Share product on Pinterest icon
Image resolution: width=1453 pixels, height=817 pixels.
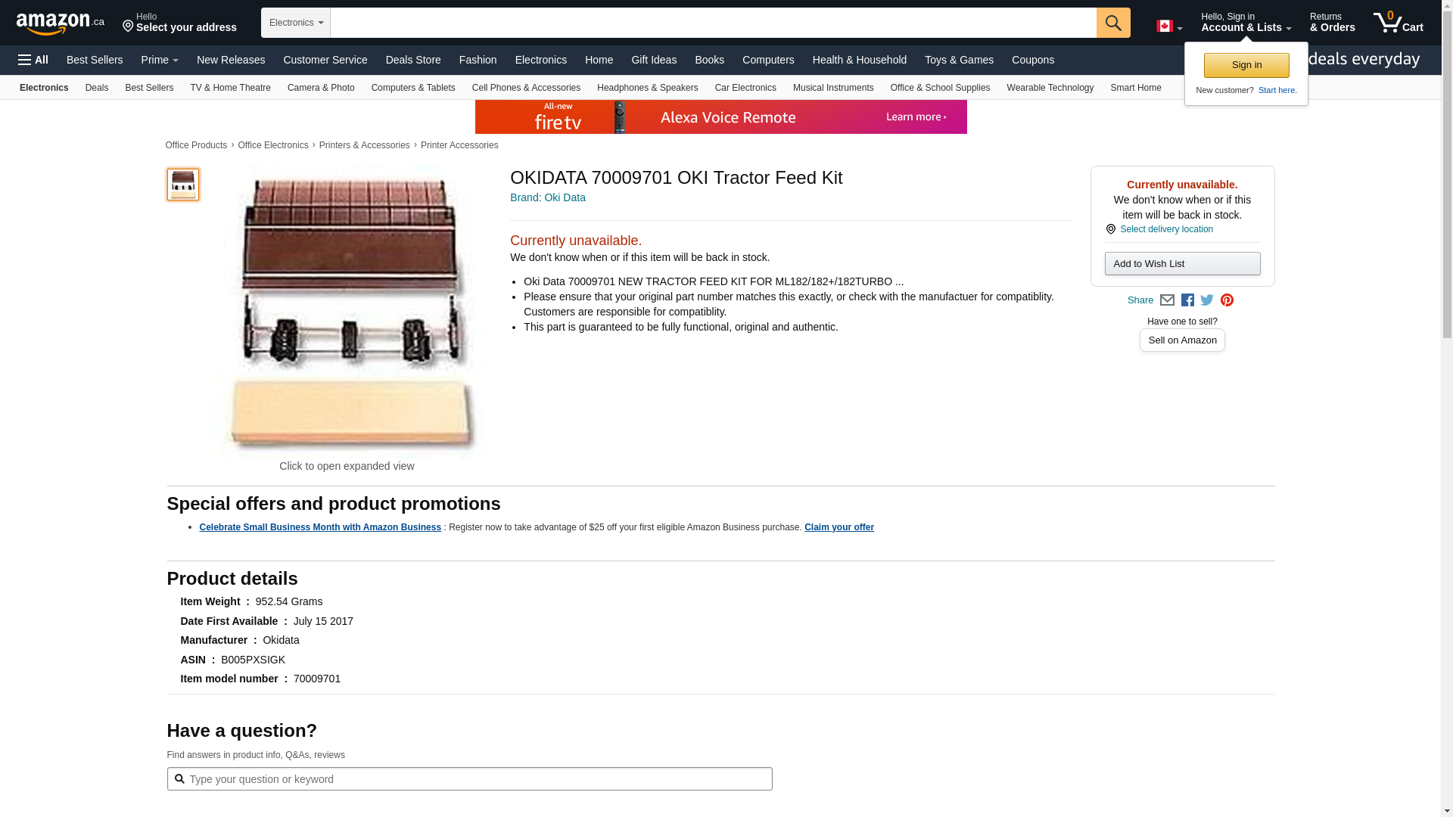point(1227,300)
